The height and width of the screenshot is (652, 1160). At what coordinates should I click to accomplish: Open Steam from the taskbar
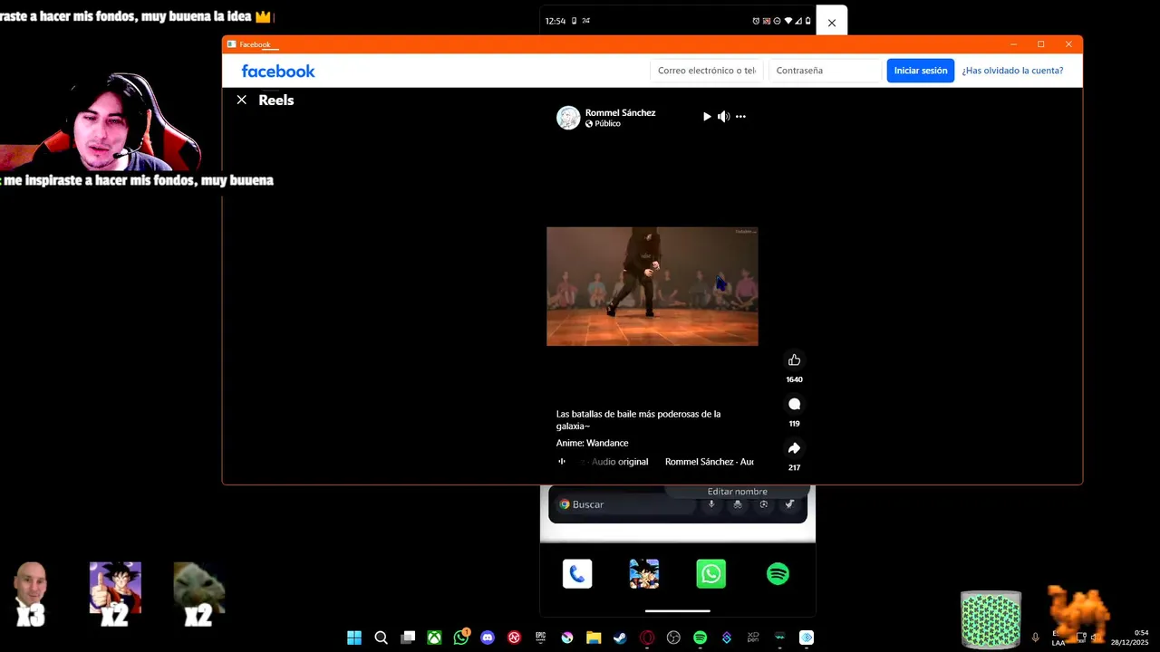[620, 638]
